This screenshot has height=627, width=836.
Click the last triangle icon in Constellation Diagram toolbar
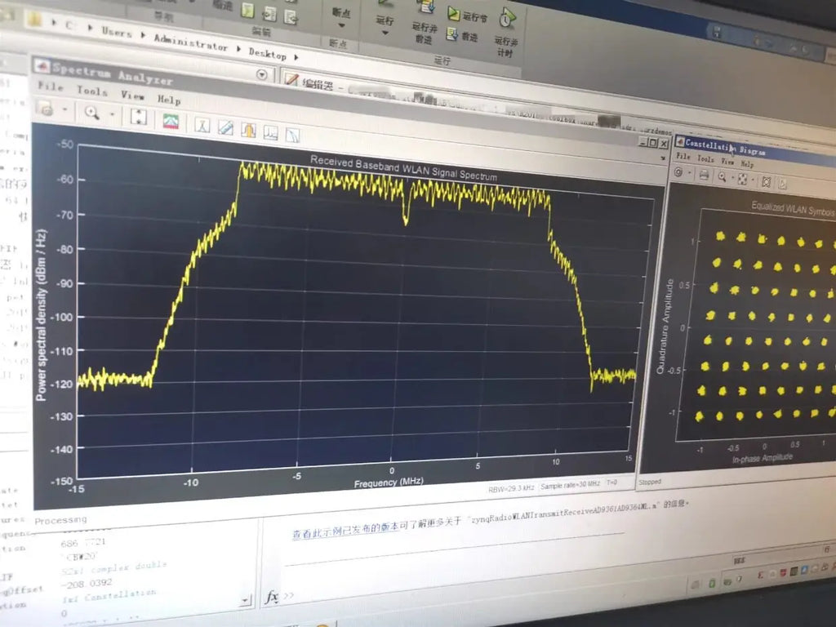pyautogui.click(x=782, y=185)
